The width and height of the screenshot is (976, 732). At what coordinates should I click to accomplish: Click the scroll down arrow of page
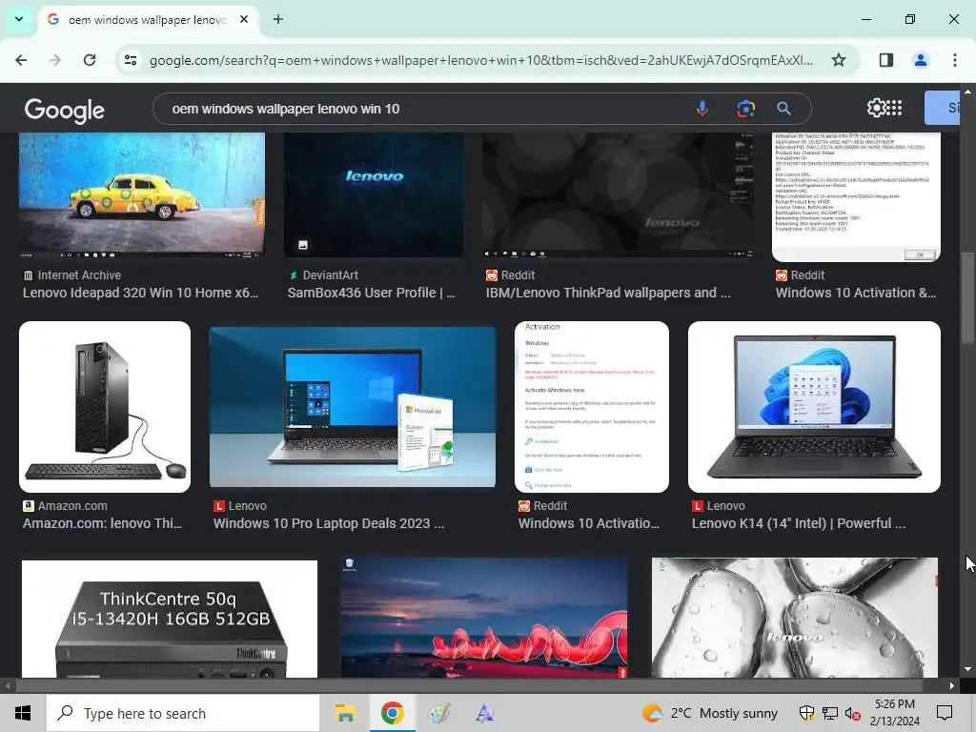point(967,670)
